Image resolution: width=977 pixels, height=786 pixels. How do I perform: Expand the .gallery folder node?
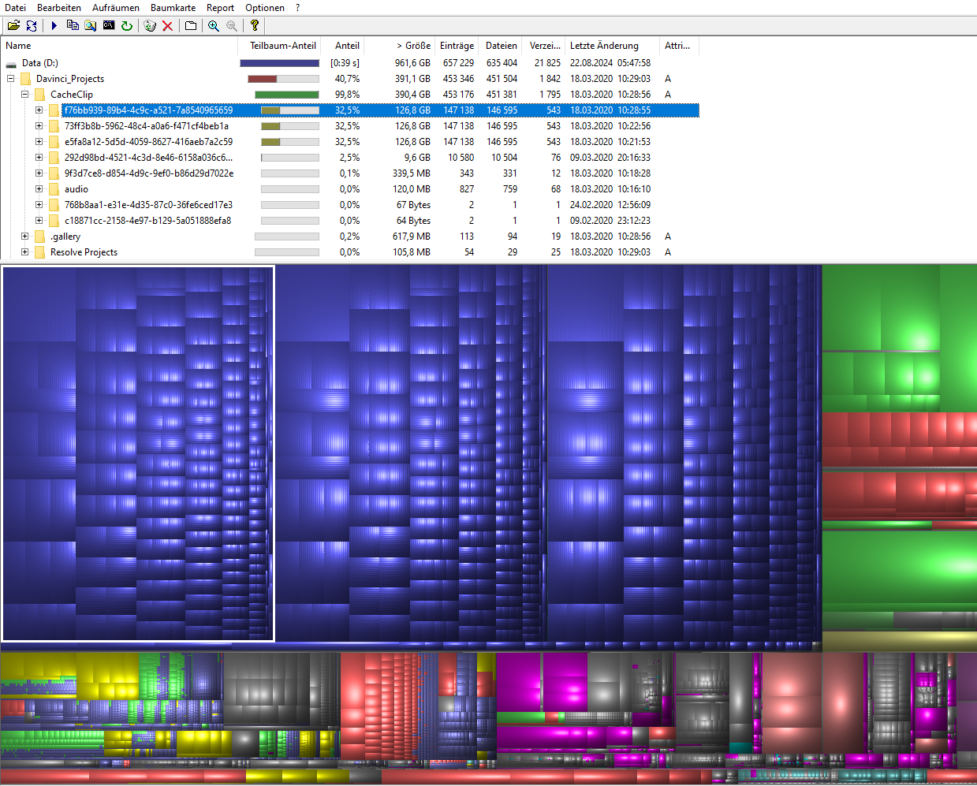(24, 237)
